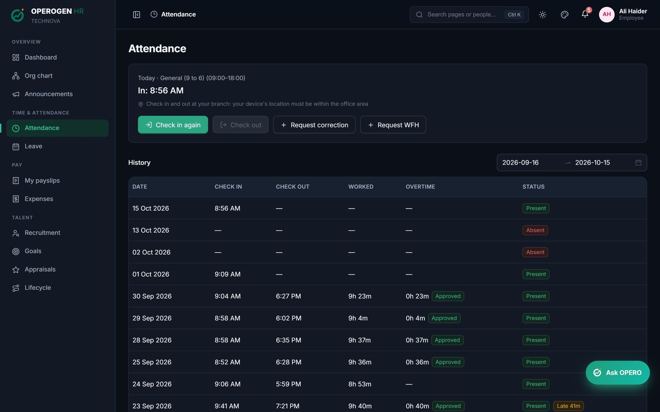The height and width of the screenshot is (412, 660).
Task: Click Absent badge for 13 Oct 2026
Action: pos(535,230)
